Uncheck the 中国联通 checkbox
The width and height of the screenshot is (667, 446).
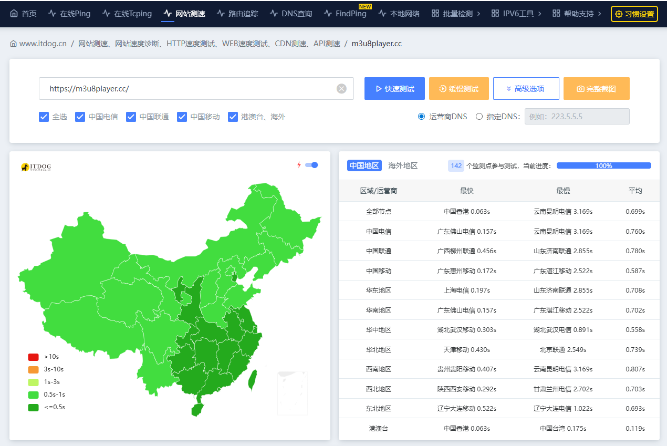coord(131,117)
